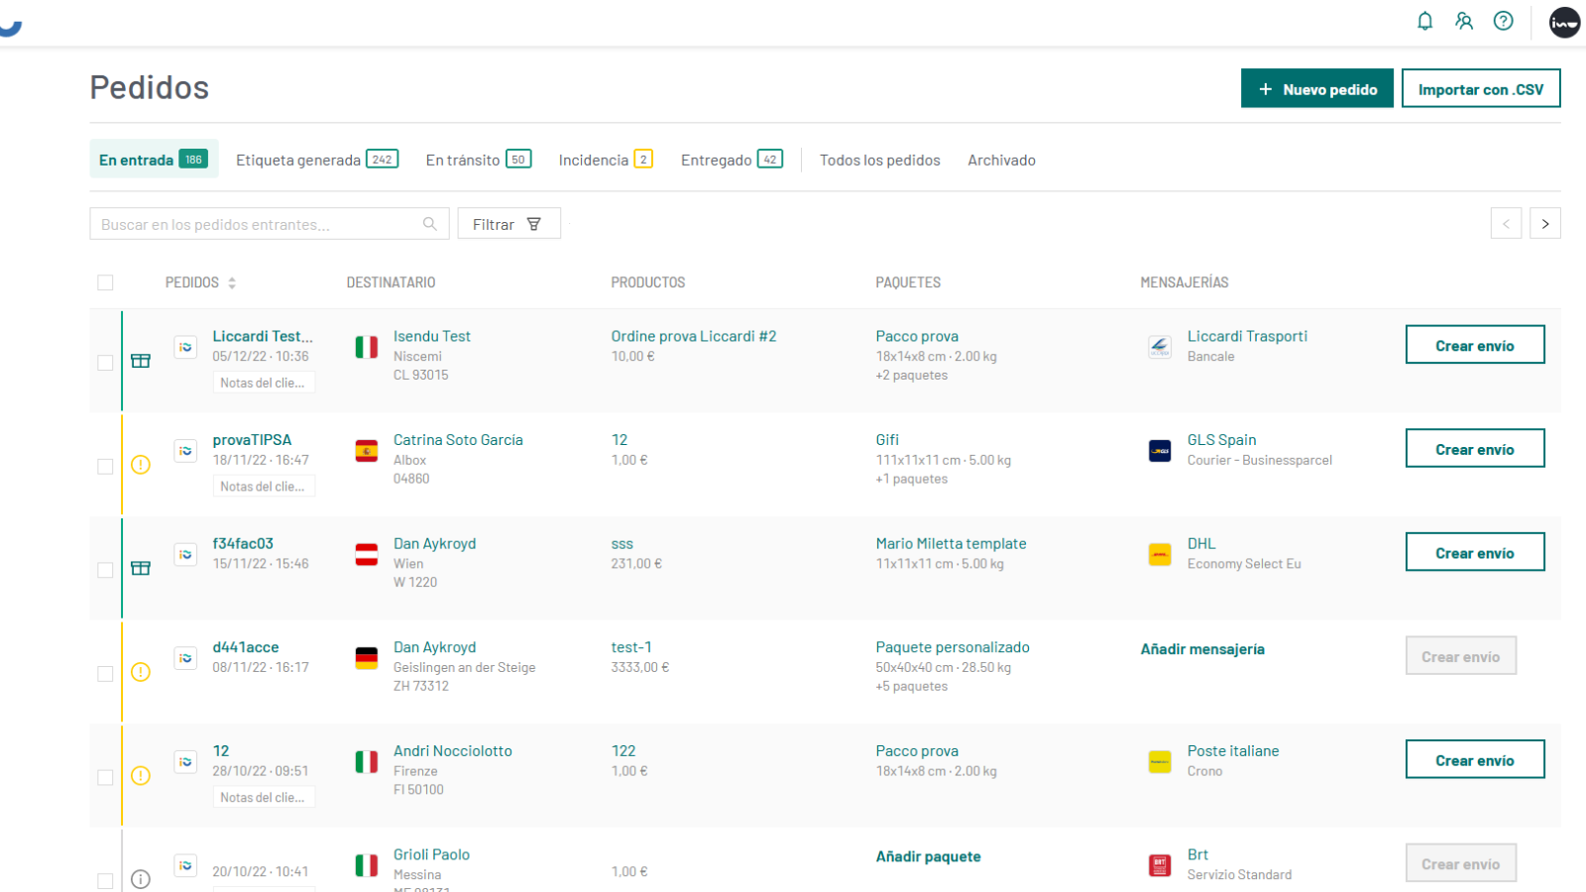Open the Mario Miletta template package
The height and width of the screenshot is (892, 1586).
[x=951, y=544]
